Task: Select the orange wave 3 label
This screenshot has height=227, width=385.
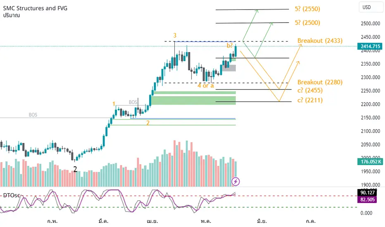Action: (175, 35)
